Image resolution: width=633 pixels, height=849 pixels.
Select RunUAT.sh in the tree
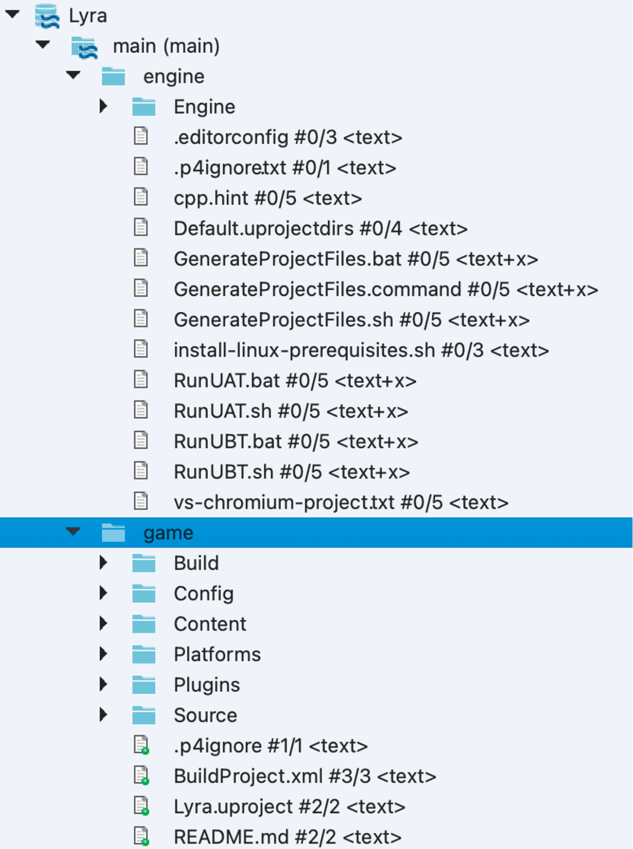(291, 411)
